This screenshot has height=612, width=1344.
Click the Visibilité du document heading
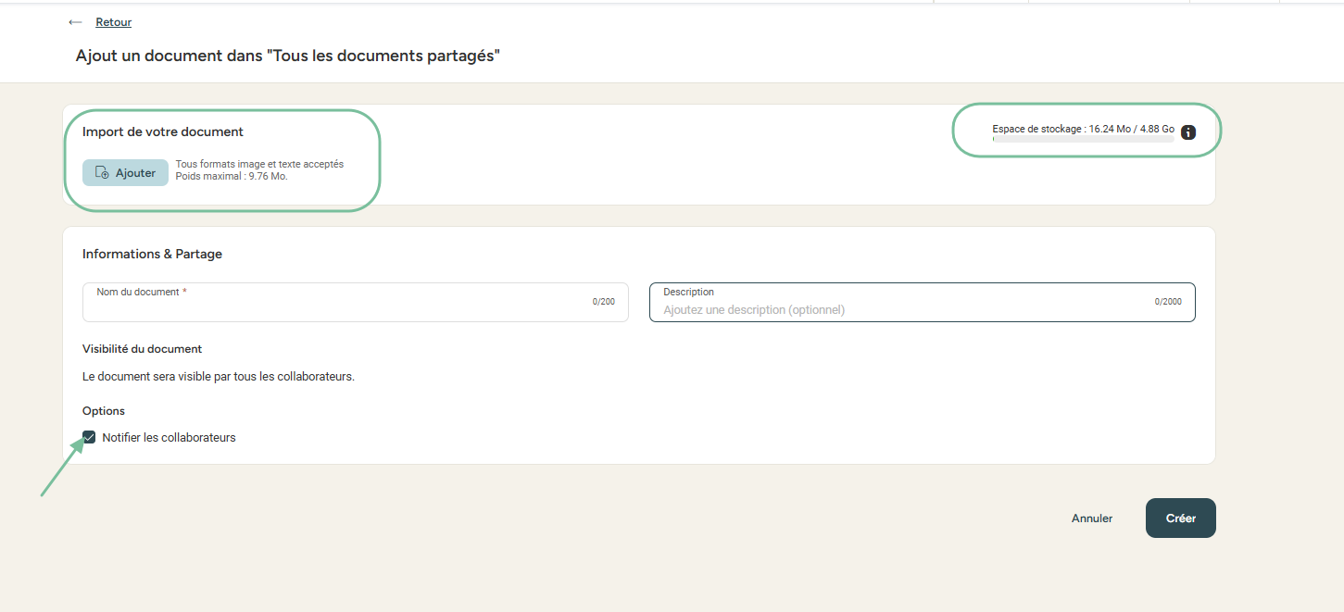(x=142, y=349)
